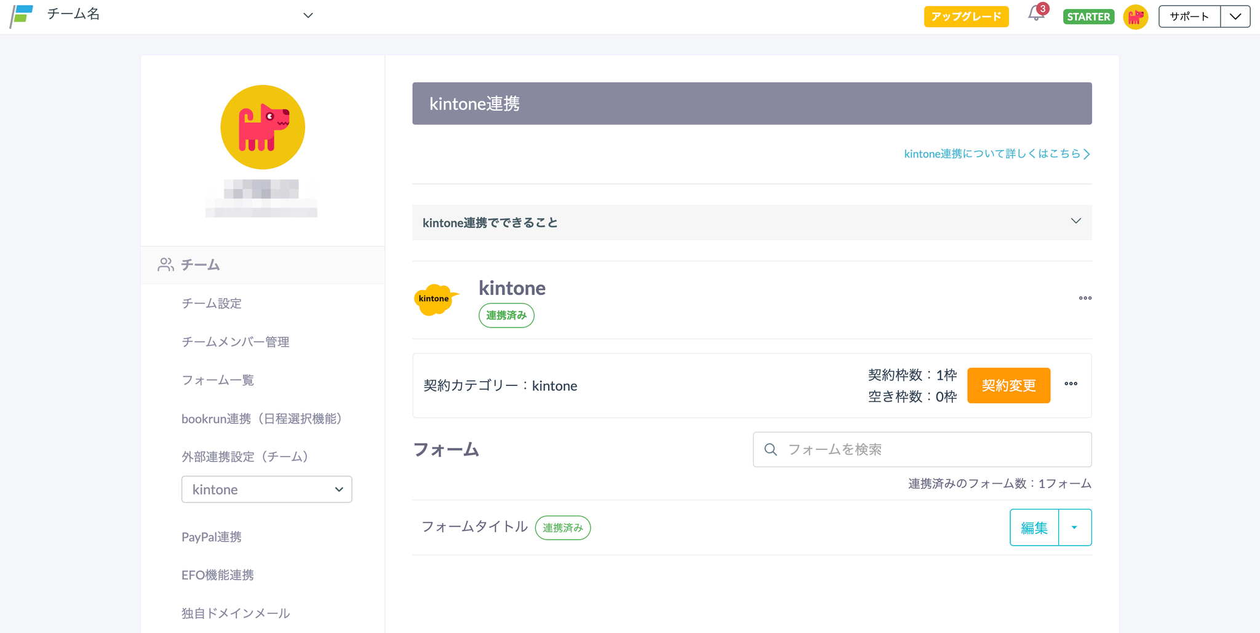The width and height of the screenshot is (1260, 633).
Task: Go to チーム設定 in sidebar
Action: 211,304
